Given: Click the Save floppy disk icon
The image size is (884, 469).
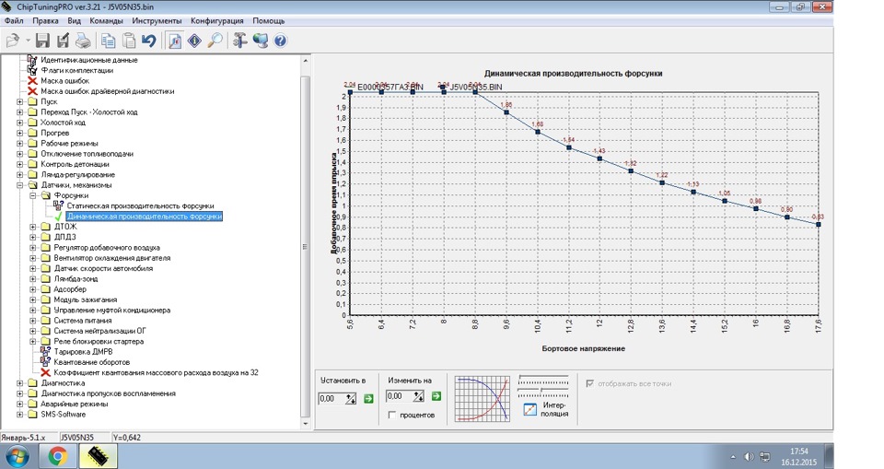Looking at the screenshot, I should (x=42, y=41).
